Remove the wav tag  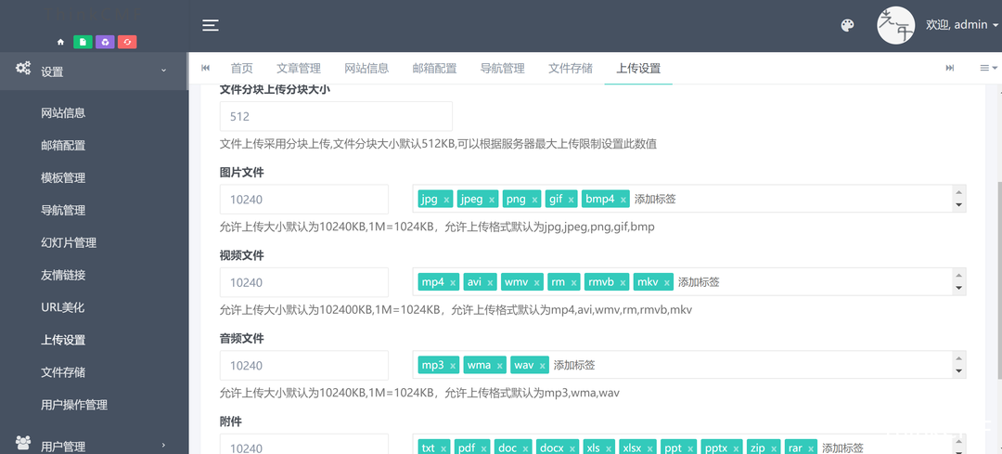(543, 366)
